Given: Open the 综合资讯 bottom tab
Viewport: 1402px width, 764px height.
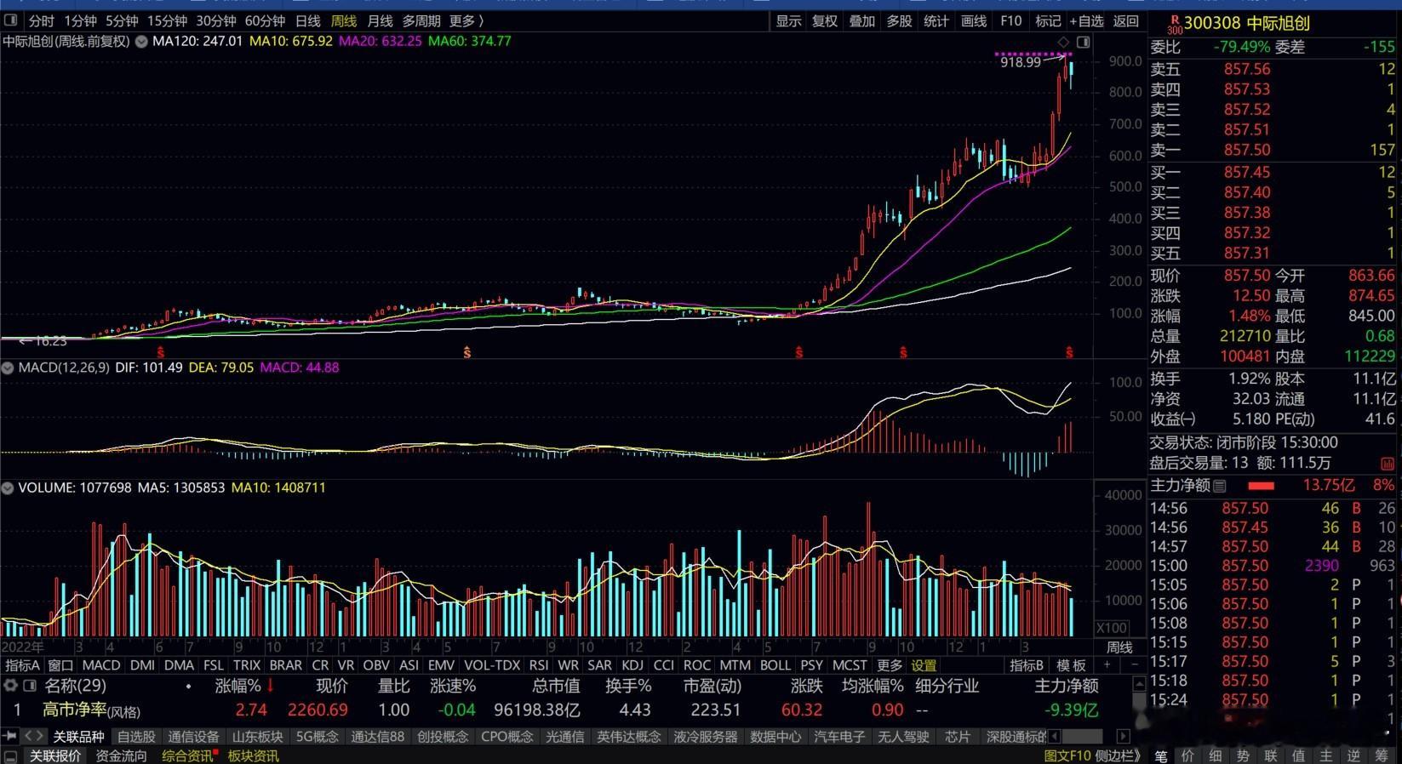Looking at the screenshot, I should tap(187, 756).
